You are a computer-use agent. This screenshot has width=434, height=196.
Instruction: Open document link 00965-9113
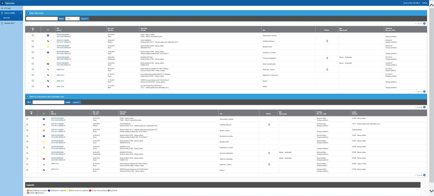pos(60,81)
